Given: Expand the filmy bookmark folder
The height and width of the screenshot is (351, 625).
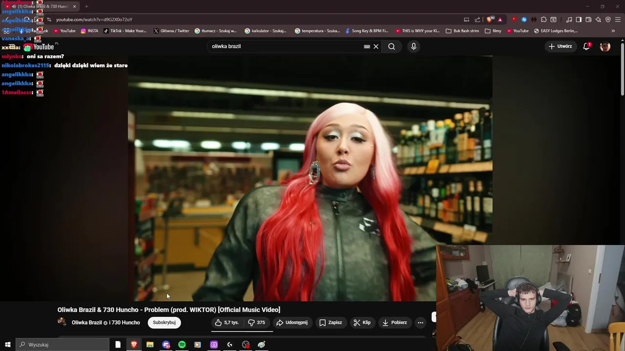Looking at the screenshot, I should pos(493,31).
